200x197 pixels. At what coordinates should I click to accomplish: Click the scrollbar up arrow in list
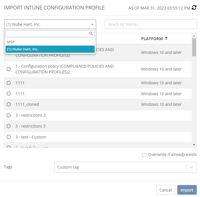[194, 35]
